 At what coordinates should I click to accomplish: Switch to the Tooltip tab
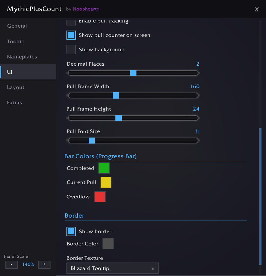[x=16, y=41]
